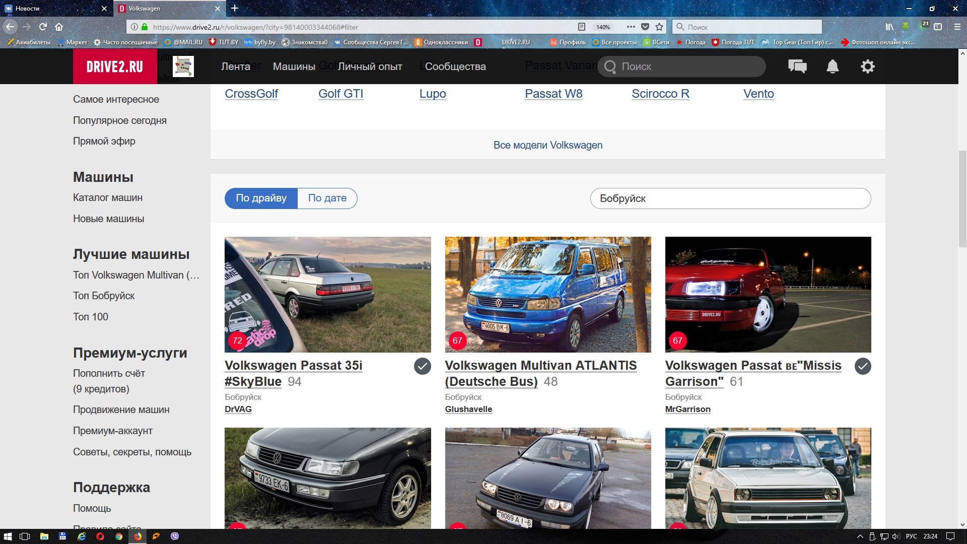Launch Opera from taskbar
The height and width of the screenshot is (544, 967).
100,536
